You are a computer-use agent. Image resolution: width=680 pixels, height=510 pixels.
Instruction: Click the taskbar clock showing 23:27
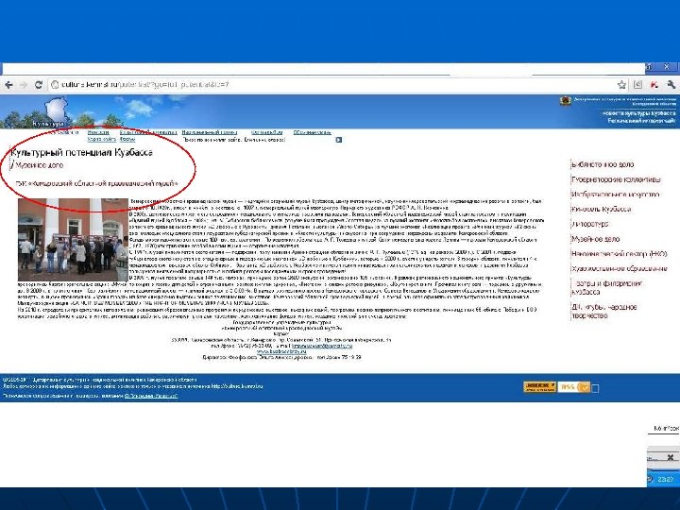665,479
